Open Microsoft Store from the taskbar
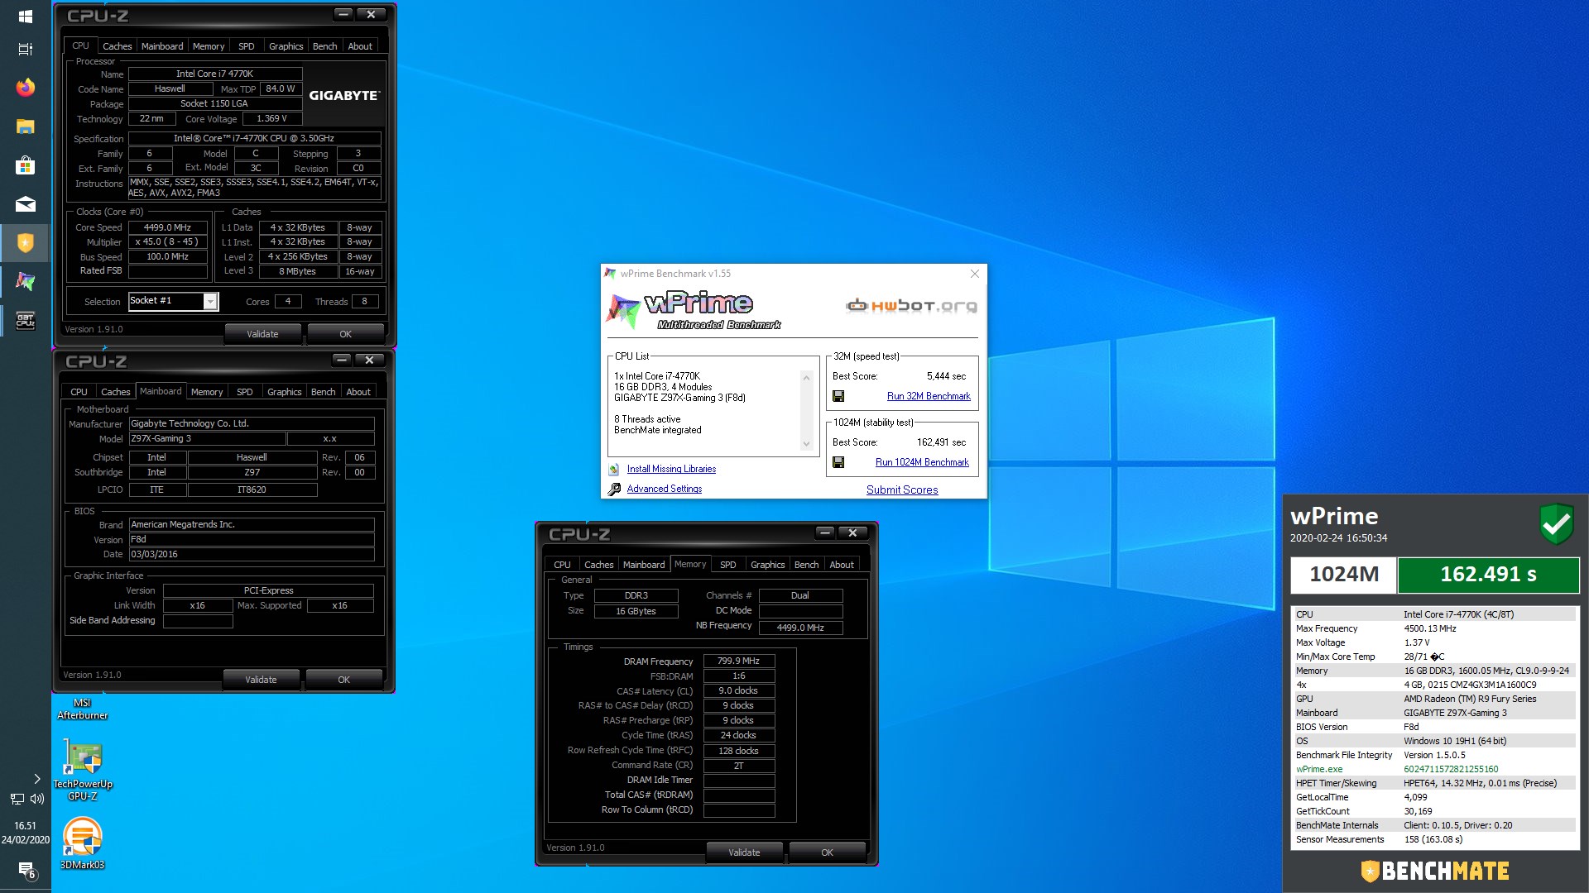The width and height of the screenshot is (1589, 893). (25, 165)
